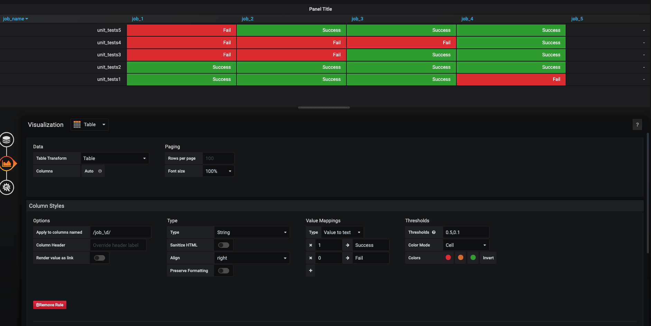Click the editor vertical scrollbar
The width and height of the screenshot is (651, 326).
coord(648,193)
